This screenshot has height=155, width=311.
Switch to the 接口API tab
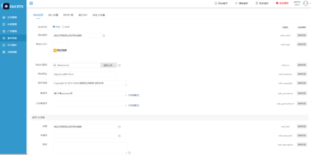[83, 15]
